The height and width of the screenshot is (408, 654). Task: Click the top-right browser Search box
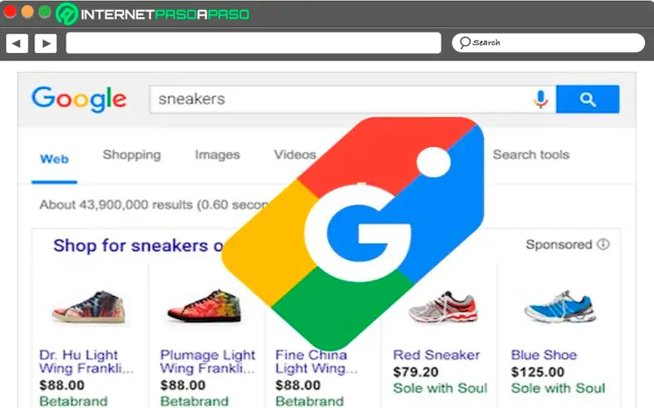(549, 43)
